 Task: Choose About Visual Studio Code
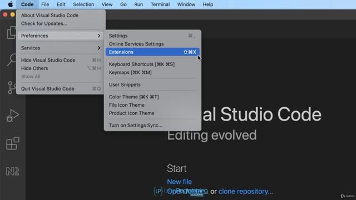[61, 15]
